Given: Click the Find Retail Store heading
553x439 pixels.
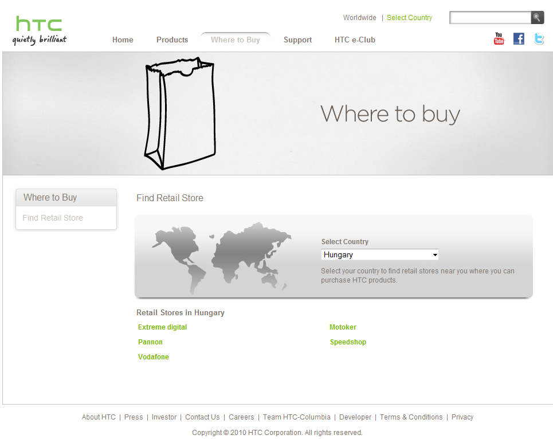Looking at the screenshot, I should coord(170,198).
